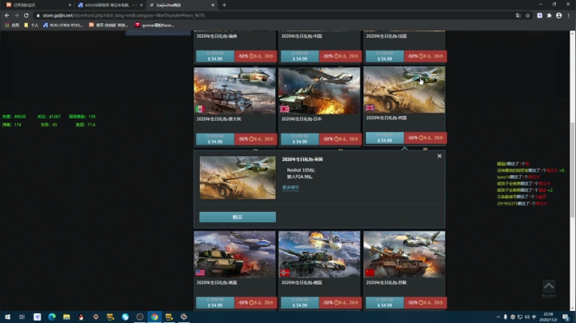Image resolution: width=576 pixels, height=323 pixels.
Task: Click the Japanese flag icon on pack image
Action: pyautogui.click(x=285, y=109)
